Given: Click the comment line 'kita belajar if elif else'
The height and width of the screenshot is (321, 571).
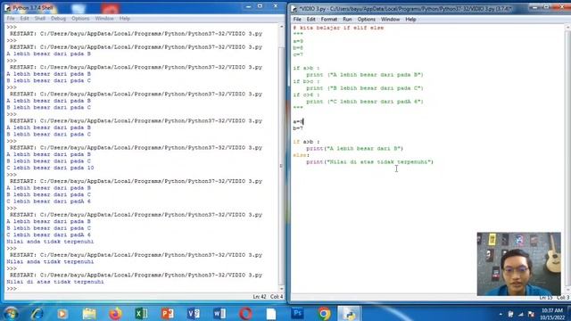Looking at the screenshot, I should pyautogui.click(x=338, y=28).
